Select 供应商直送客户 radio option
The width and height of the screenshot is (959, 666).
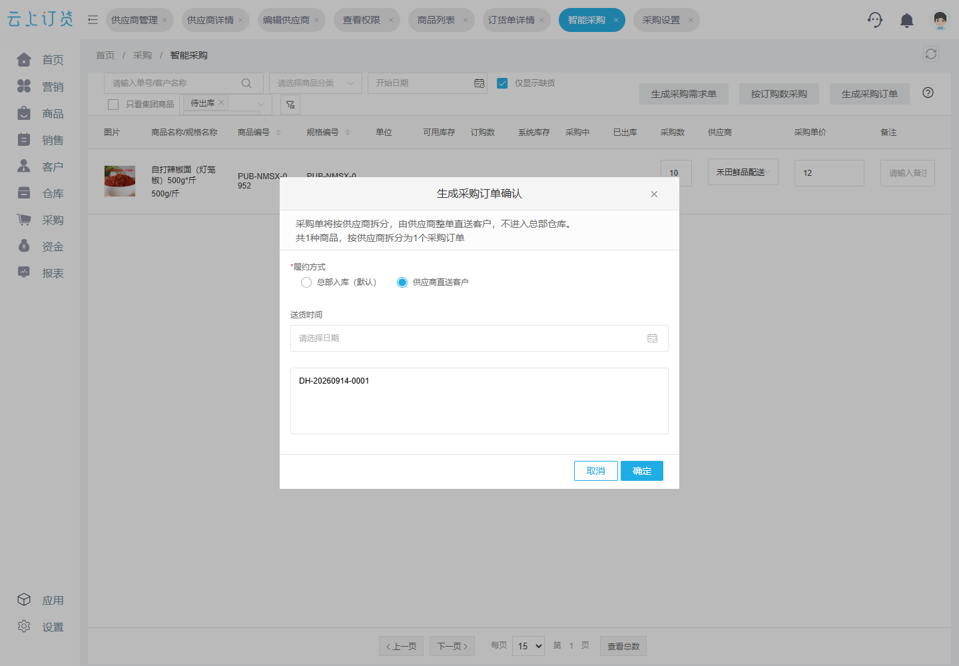click(x=402, y=282)
